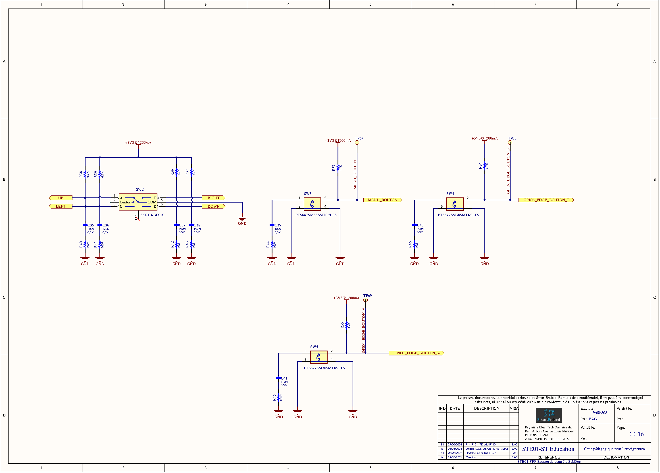Click the R33 resistor symbol
660x473 pixels.
tap(338, 168)
